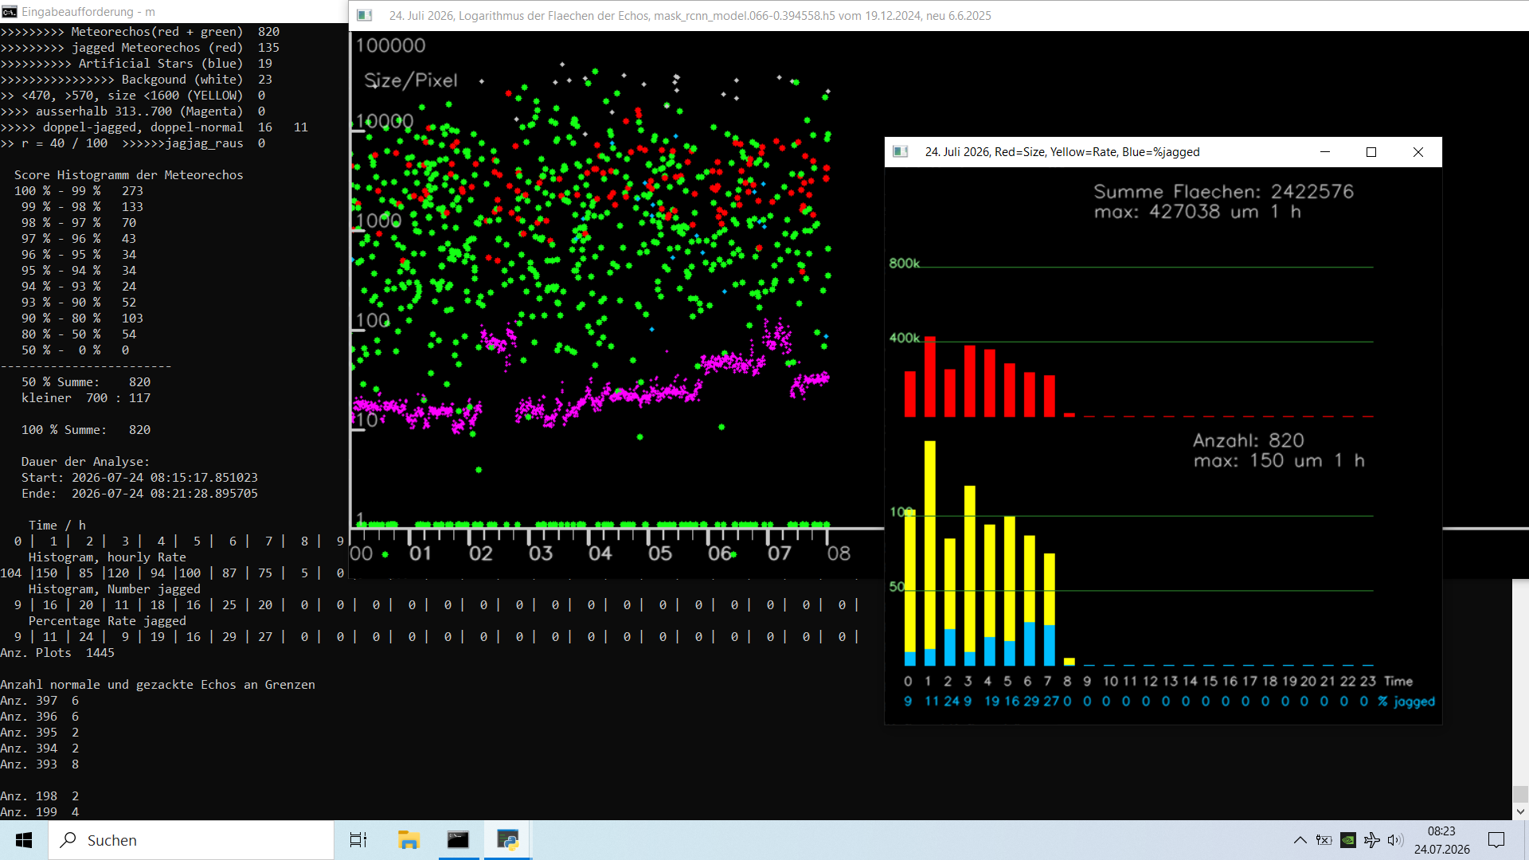Click the '100000' y-axis label in scatter plot
Image resolution: width=1529 pixels, height=860 pixels.
pos(391,45)
